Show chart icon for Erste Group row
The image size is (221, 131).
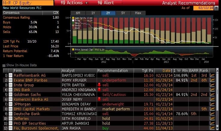click(212, 85)
